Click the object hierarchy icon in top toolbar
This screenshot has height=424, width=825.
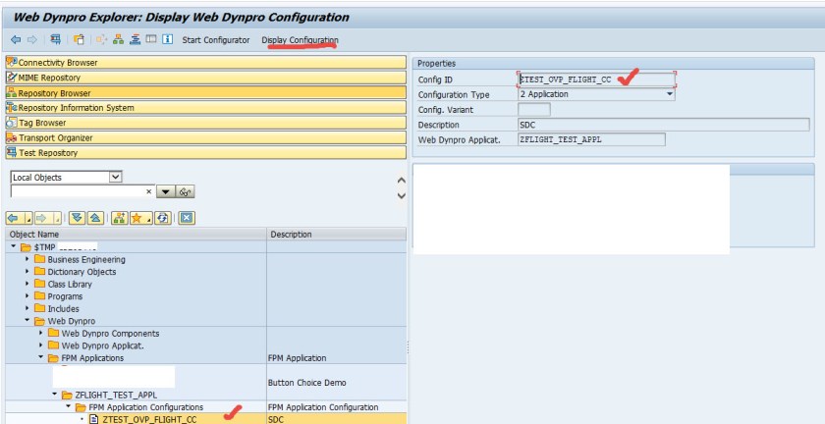(x=118, y=39)
